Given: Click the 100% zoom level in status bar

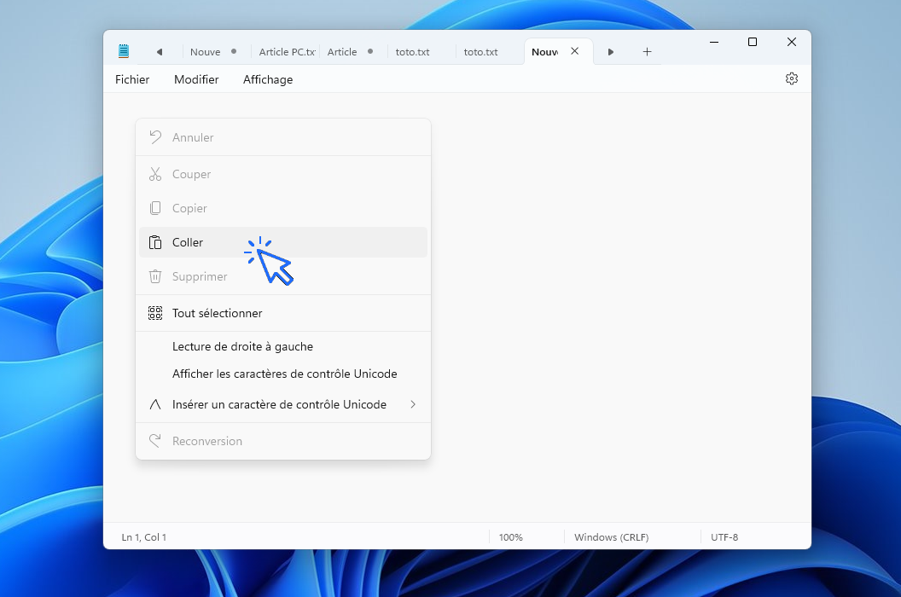Looking at the screenshot, I should pos(511,537).
